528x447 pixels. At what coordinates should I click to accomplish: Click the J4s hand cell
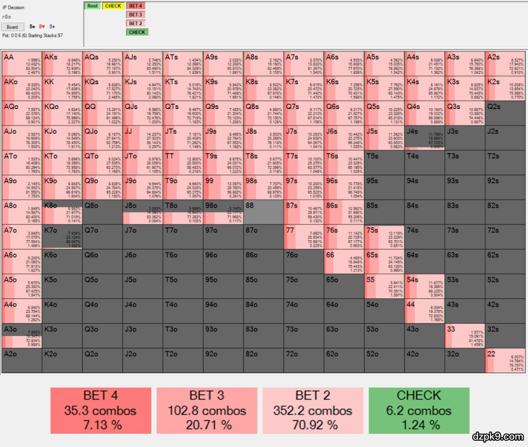(x=424, y=137)
